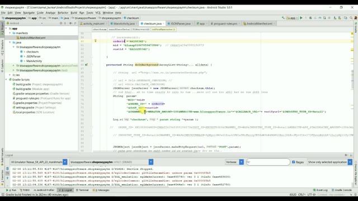Expand the res folder node

coord(10,75)
